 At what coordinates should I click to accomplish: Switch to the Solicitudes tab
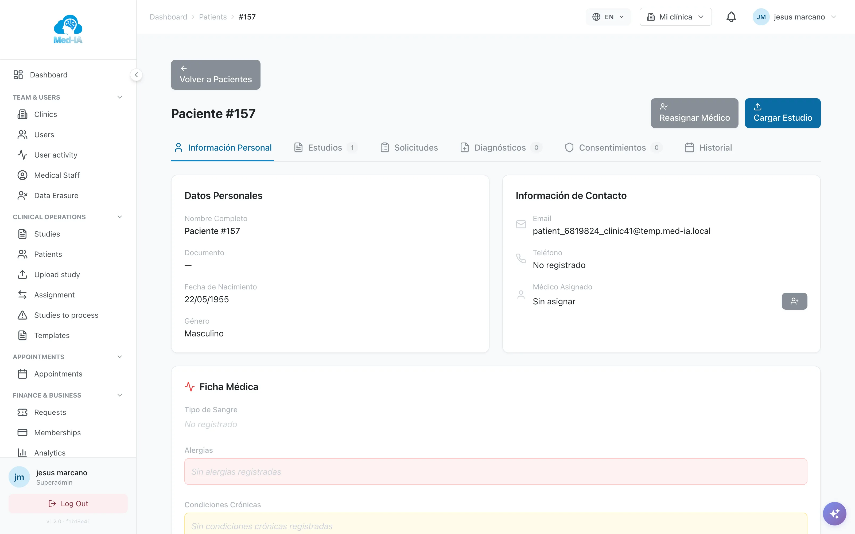pos(409,148)
